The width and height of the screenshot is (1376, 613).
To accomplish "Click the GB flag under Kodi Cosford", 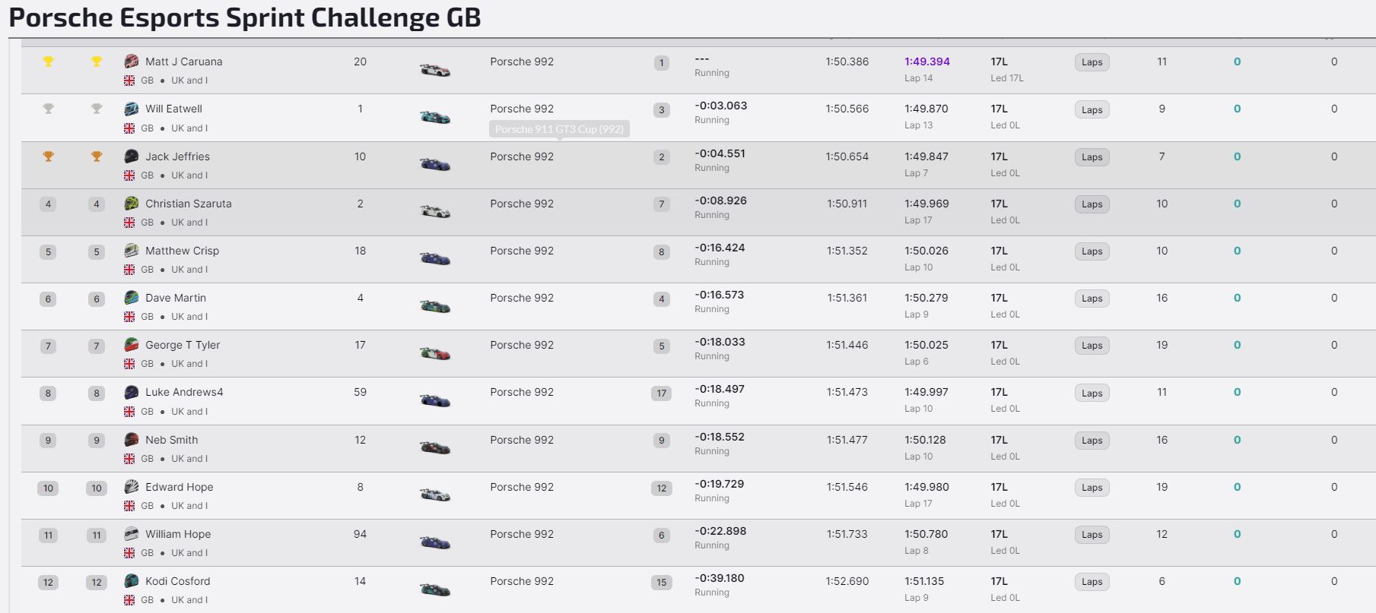I will click(129, 600).
